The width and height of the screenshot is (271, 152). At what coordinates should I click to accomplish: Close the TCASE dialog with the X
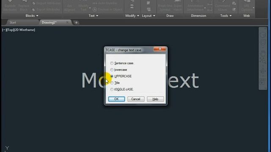(x=160, y=49)
